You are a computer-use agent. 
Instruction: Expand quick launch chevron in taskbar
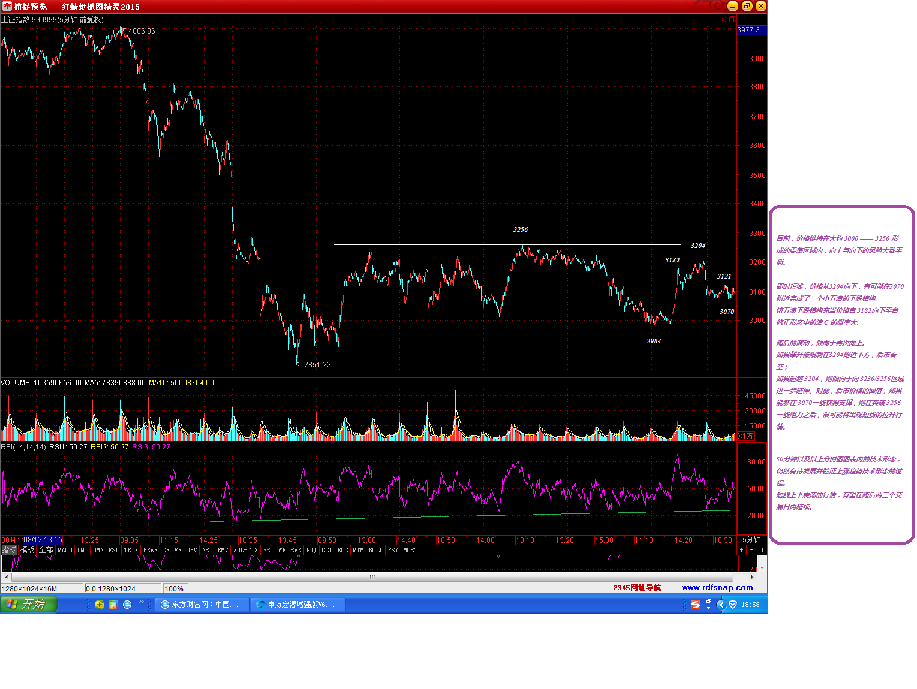tap(142, 602)
